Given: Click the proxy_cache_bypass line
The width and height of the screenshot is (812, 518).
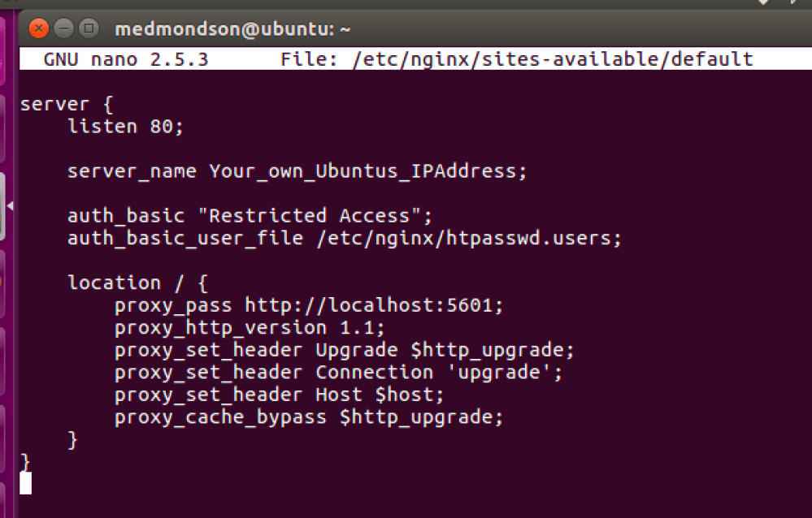Looking at the screenshot, I should (x=309, y=417).
